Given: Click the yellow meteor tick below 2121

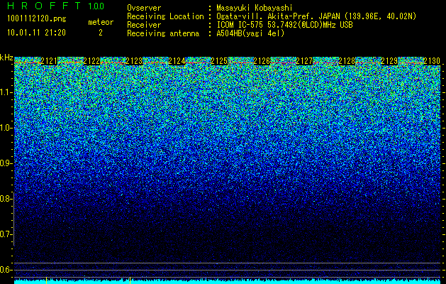Looking at the screenshot, I should coord(46,280).
